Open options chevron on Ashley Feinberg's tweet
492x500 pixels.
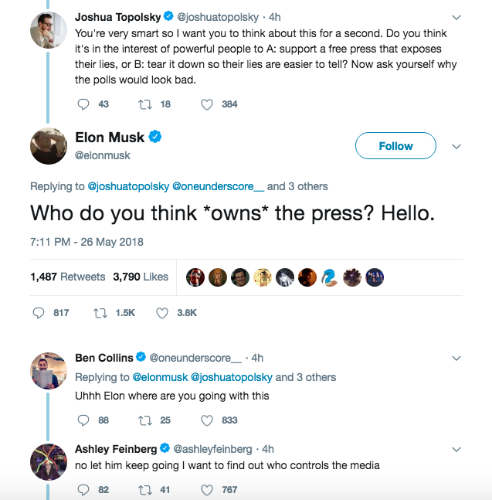456,448
